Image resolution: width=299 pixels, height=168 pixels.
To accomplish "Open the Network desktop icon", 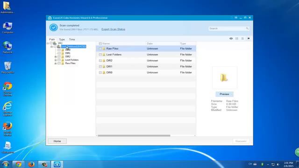I will pyautogui.click(x=7, y=48).
